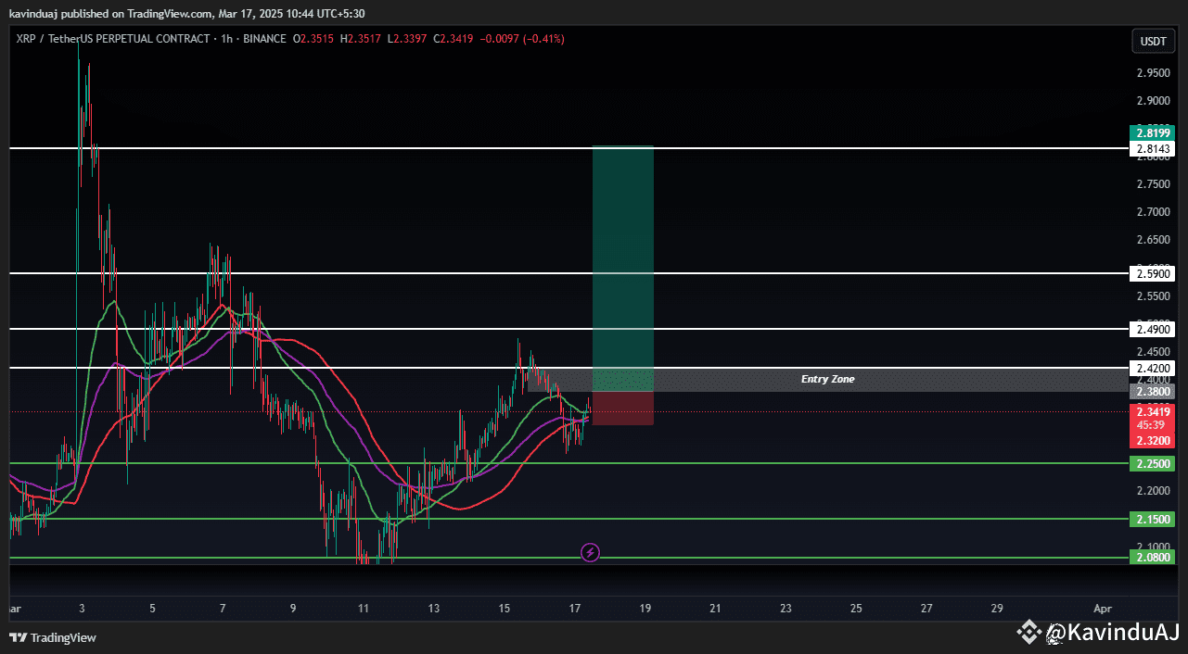Click the 45:39 candle countdown timer

1152,425
